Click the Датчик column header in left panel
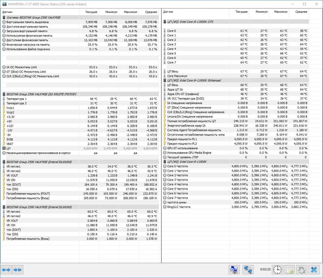The width and height of the screenshot is (323, 278). pyautogui.click(x=7, y=12)
